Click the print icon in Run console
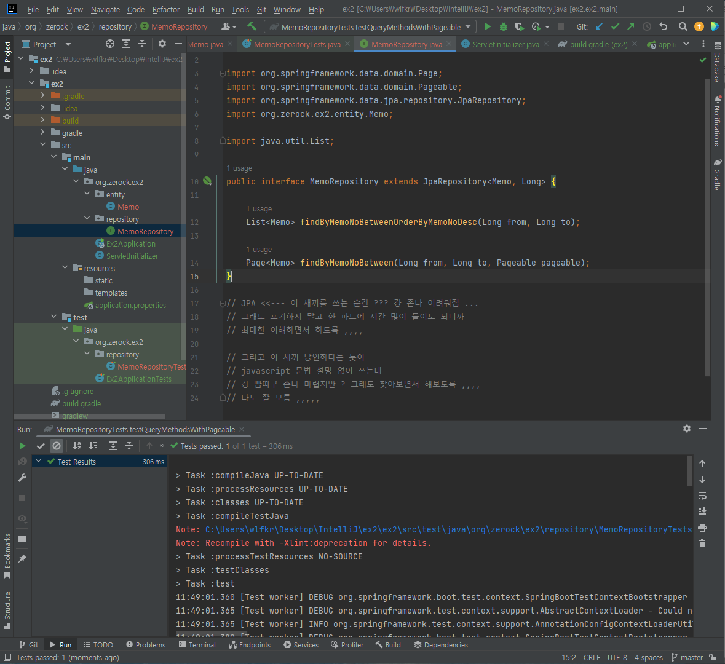 702,528
